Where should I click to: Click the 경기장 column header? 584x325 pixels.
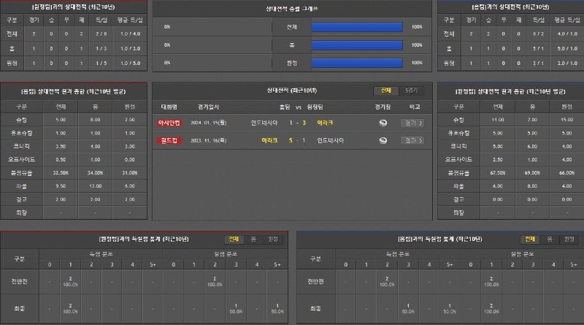click(383, 107)
